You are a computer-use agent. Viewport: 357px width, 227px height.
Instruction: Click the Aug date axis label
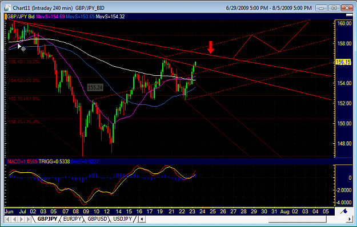[284, 212]
